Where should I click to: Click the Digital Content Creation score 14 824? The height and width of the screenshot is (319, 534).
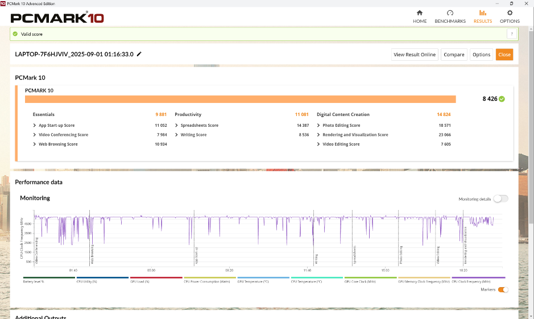click(444, 114)
